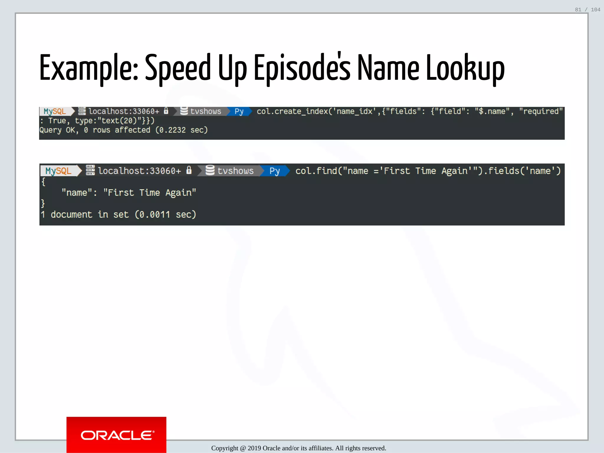Click localhost:33060+ in second prompt
Viewport: 604px width, 453px height.
139,171
